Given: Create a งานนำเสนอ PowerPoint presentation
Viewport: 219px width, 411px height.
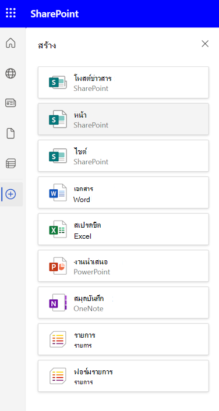Looking at the screenshot, I should point(123,266).
